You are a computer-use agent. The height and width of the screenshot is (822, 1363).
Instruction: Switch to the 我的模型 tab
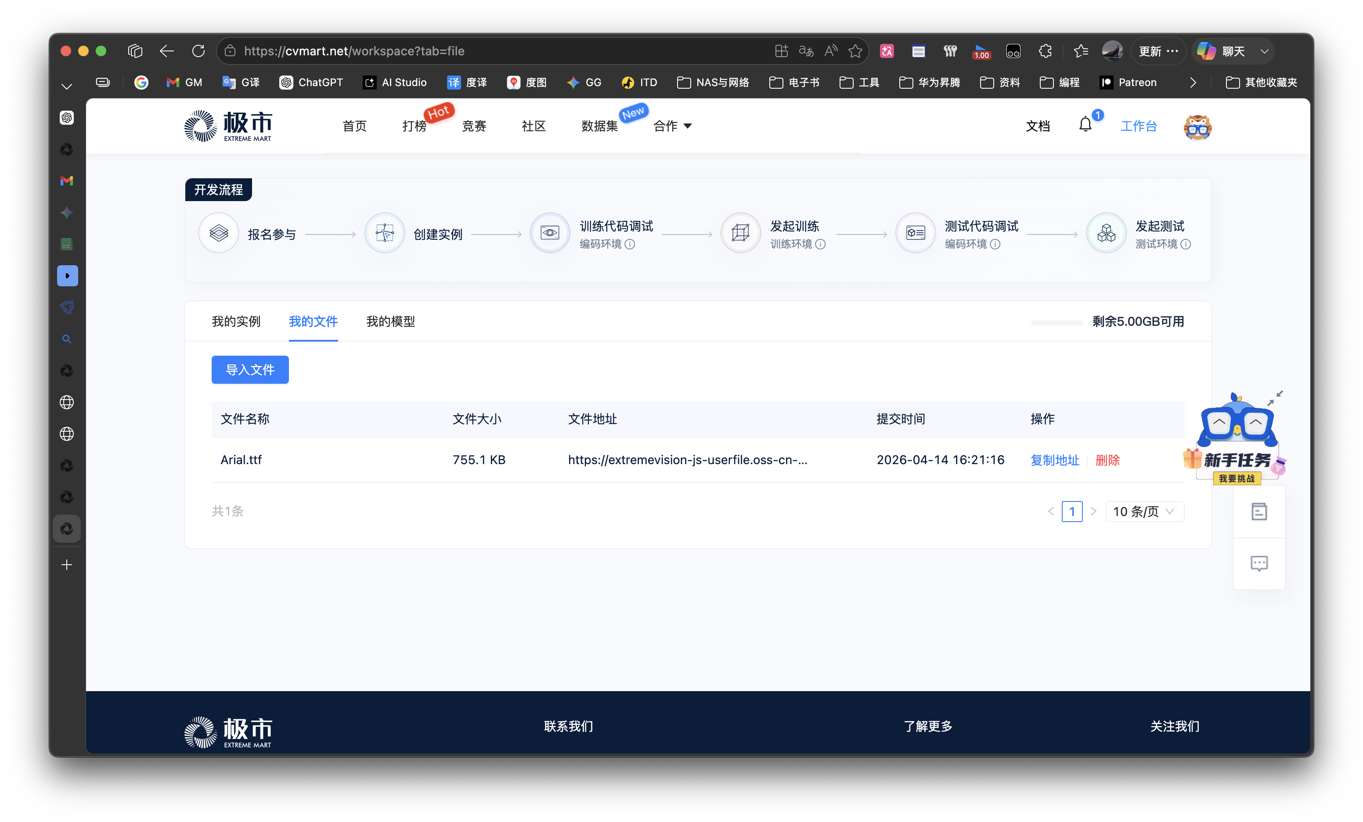coord(390,321)
